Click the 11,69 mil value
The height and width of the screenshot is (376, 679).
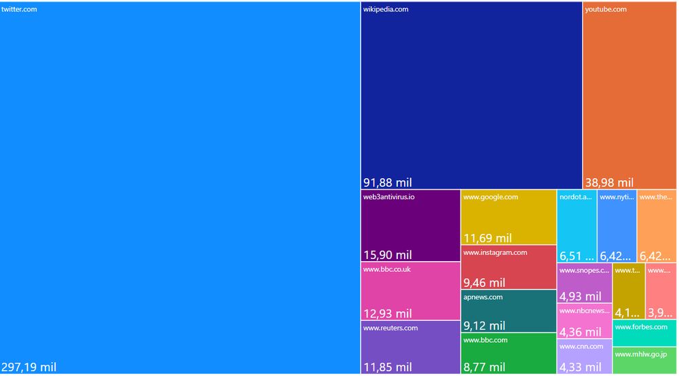[x=488, y=238]
